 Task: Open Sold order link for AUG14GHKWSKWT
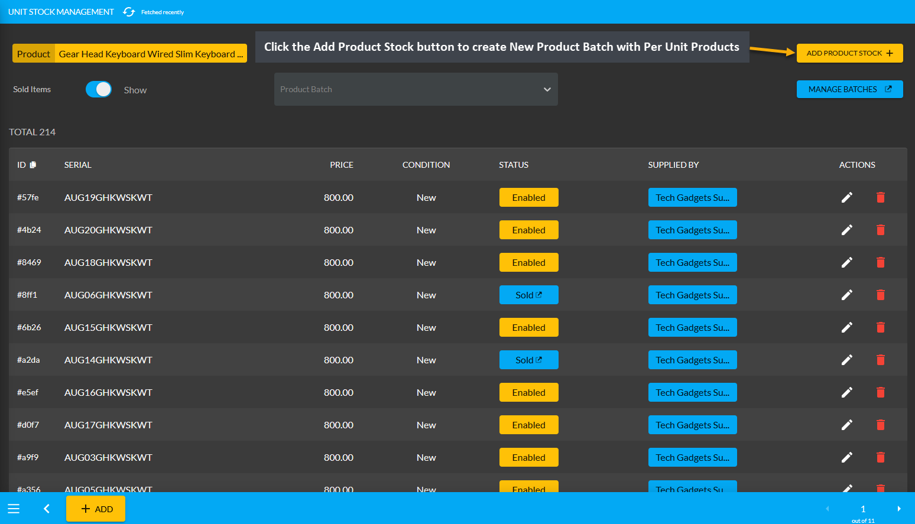click(529, 360)
